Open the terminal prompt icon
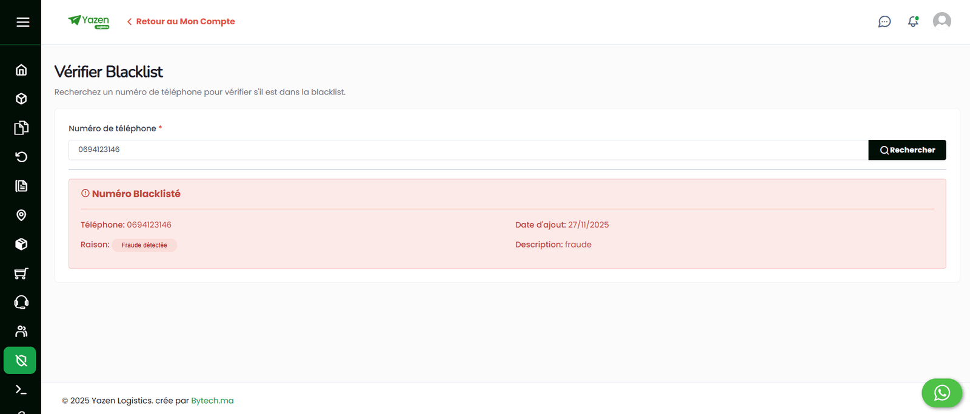The image size is (970, 414). (21, 390)
